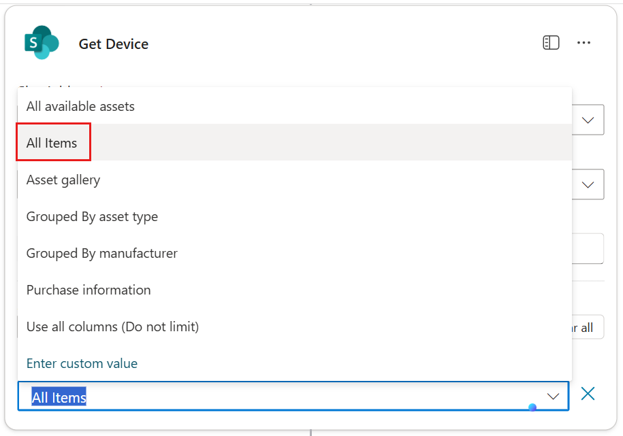623x436 pixels.
Task: Choose the Asset gallery option
Action: point(63,179)
